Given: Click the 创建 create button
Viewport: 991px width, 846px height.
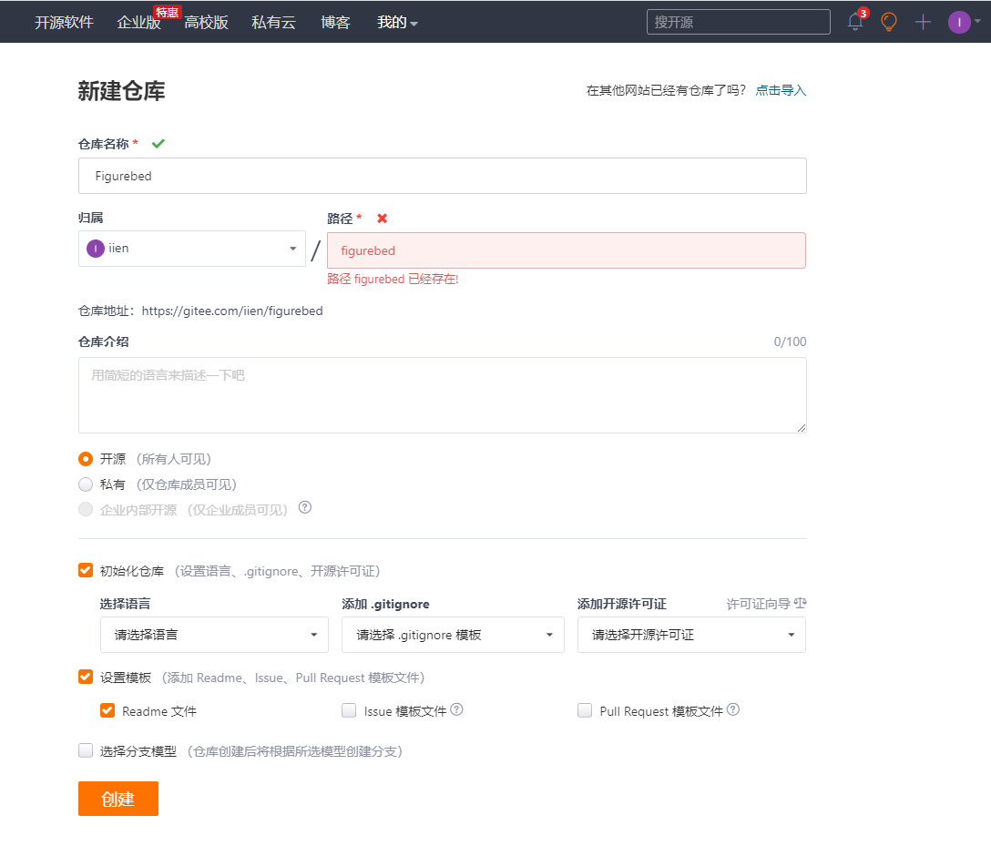Looking at the screenshot, I should pos(118,799).
